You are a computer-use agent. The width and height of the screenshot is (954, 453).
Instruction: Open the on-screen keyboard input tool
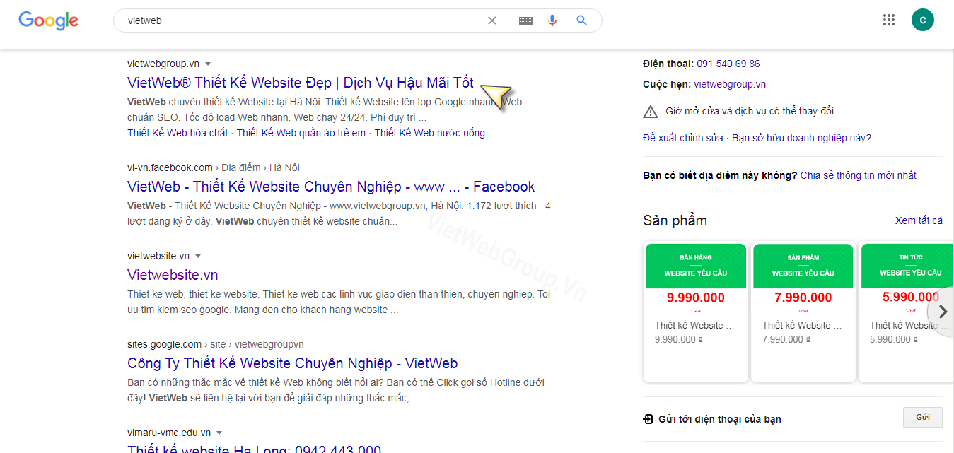point(525,20)
